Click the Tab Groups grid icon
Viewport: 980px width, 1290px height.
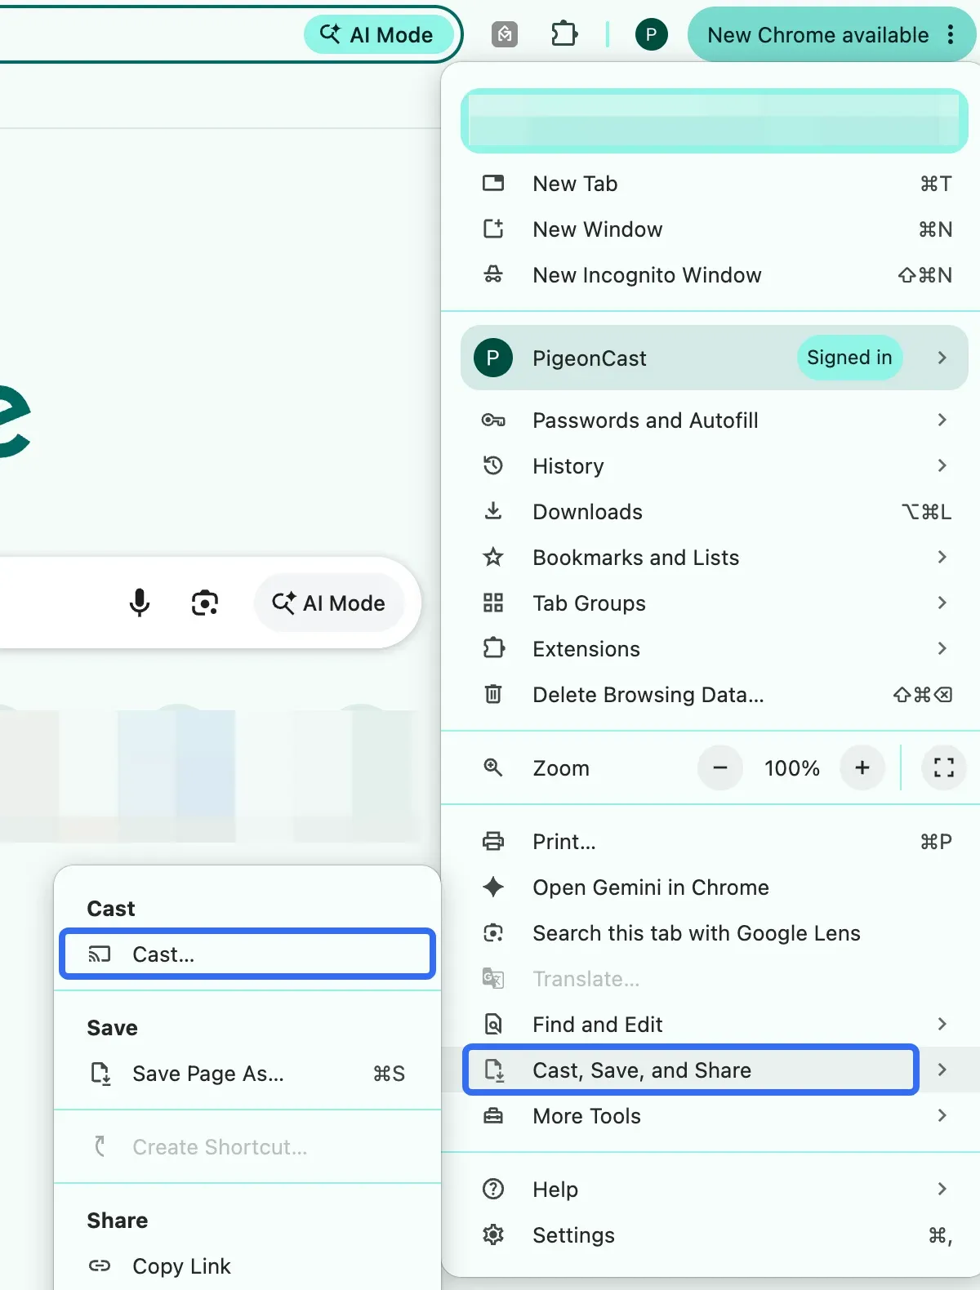(x=493, y=603)
